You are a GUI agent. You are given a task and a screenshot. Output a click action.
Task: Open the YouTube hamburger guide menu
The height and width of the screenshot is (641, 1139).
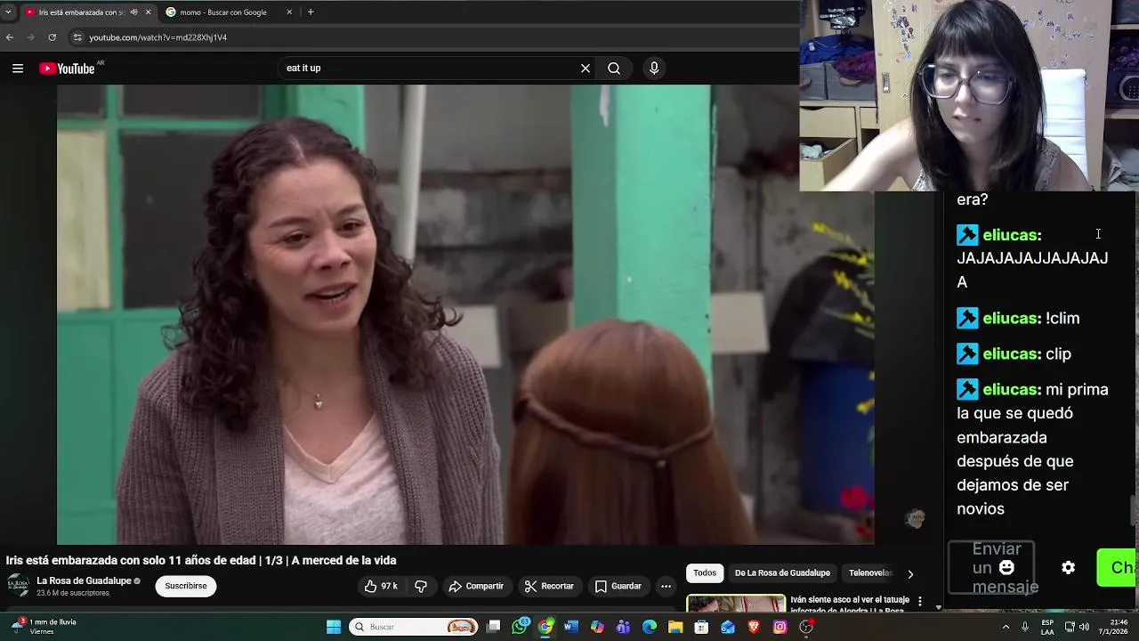[17, 69]
